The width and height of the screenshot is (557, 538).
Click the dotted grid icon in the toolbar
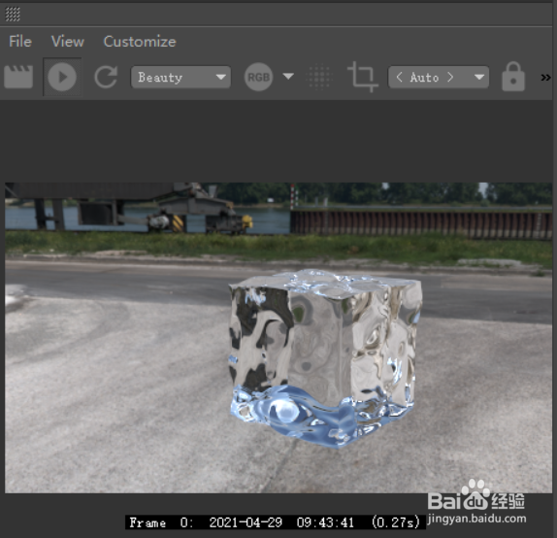click(x=319, y=77)
